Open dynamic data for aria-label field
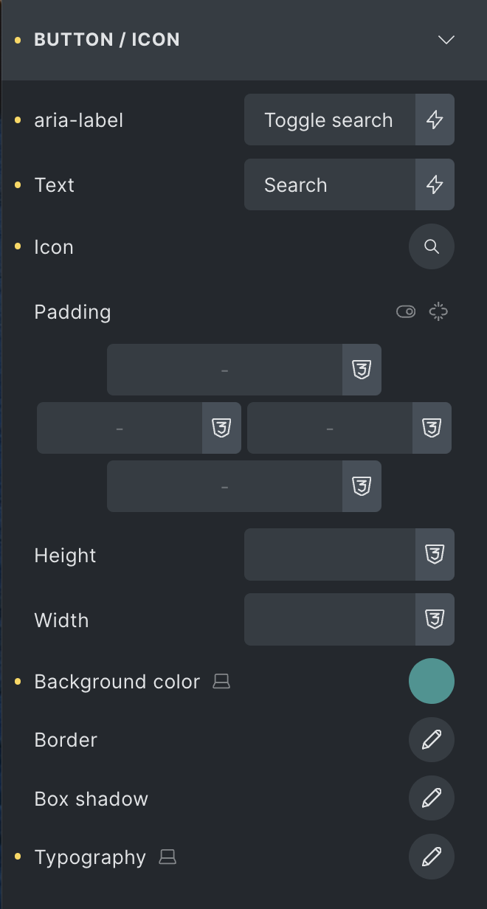This screenshot has width=487, height=909. (435, 120)
